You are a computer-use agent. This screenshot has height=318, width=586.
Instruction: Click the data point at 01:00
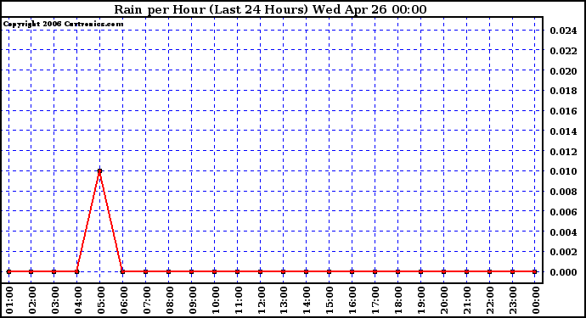point(9,271)
